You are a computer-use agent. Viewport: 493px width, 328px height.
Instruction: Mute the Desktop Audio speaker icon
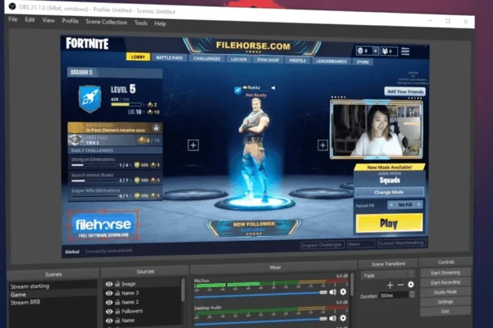pyautogui.click(x=333, y=318)
